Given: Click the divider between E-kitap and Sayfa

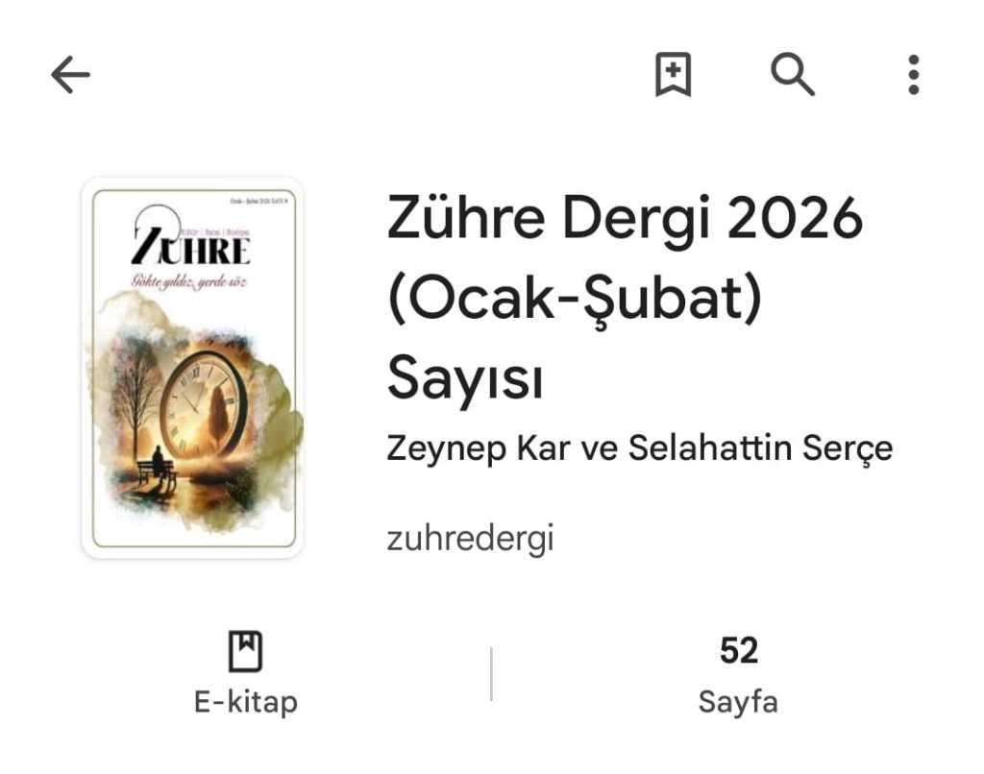Looking at the screenshot, I should 491,674.
